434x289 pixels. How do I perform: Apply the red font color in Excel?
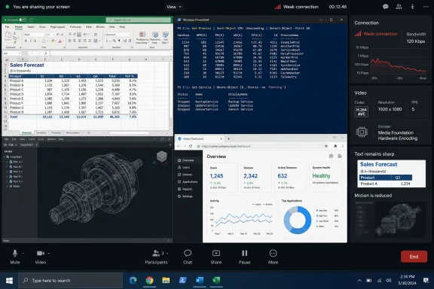[60, 41]
